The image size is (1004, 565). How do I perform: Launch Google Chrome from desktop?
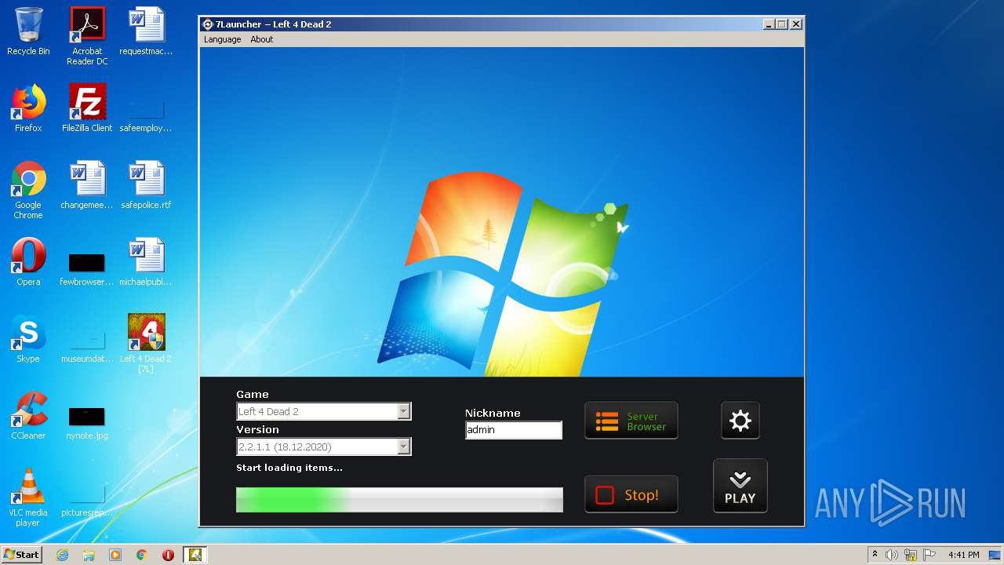click(28, 190)
